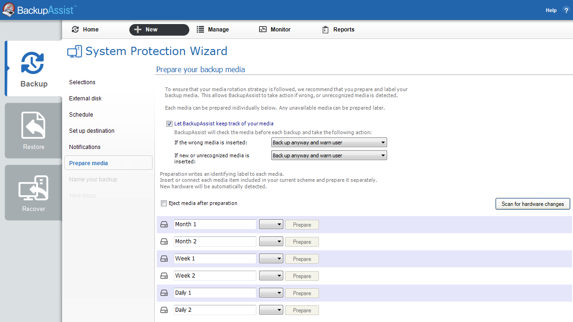
Task: Open the drive dropdown for Daily 2
Action: click(x=271, y=310)
